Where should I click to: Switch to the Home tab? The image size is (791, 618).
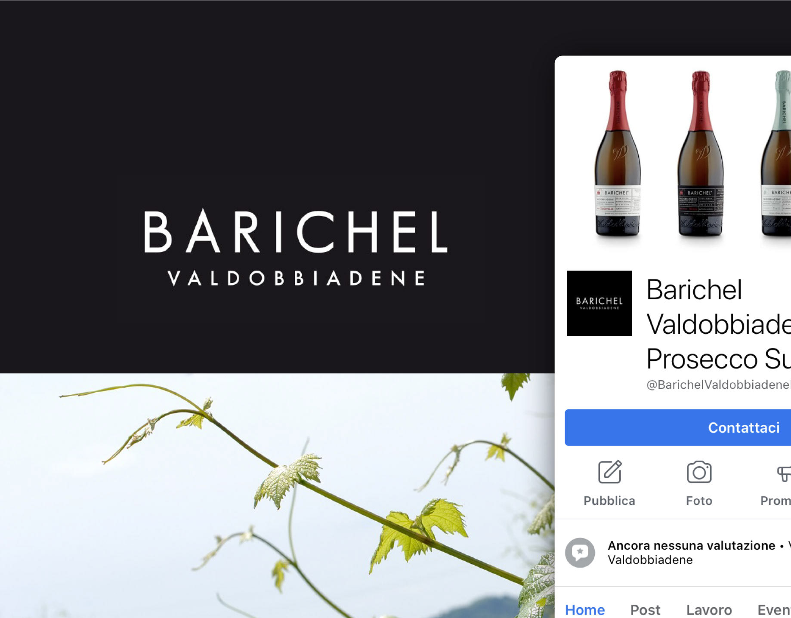point(585,609)
